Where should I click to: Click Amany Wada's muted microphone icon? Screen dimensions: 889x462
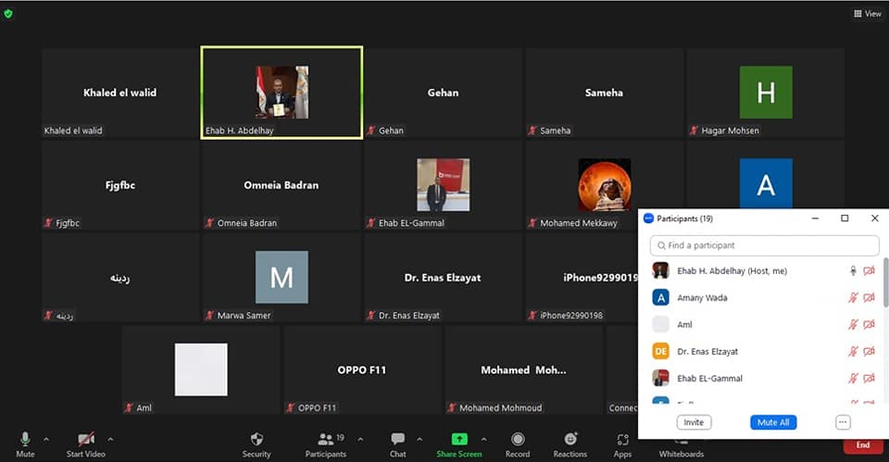pyautogui.click(x=853, y=297)
